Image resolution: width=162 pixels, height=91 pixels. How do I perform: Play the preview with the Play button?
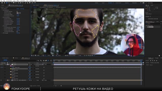pyautogui.click(x=153, y=19)
